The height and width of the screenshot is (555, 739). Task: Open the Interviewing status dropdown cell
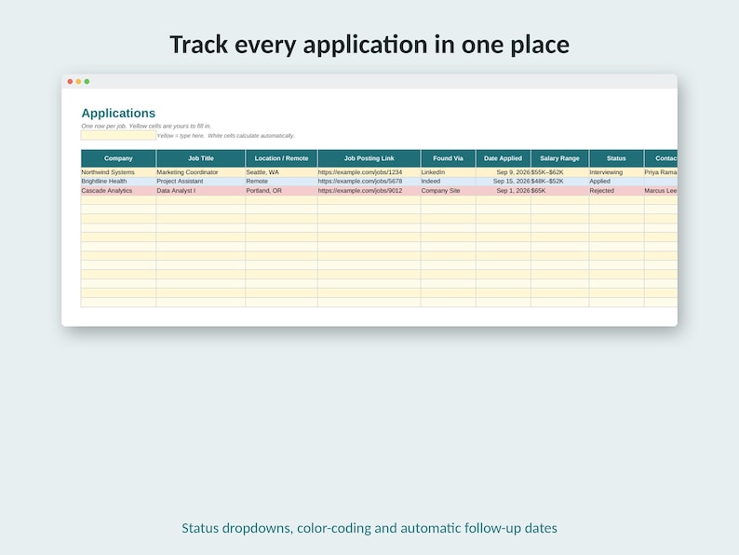click(x=616, y=172)
